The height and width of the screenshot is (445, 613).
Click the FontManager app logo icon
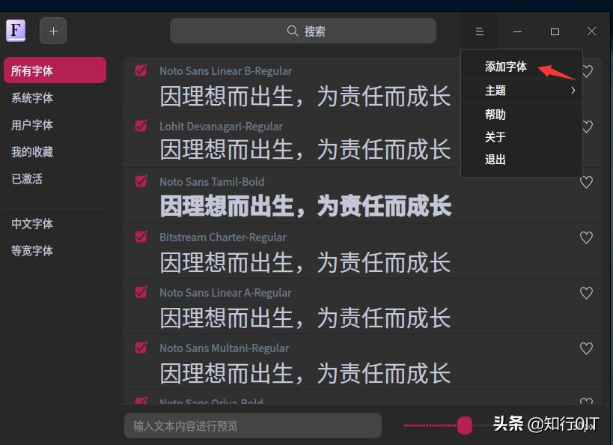pyautogui.click(x=16, y=30)
